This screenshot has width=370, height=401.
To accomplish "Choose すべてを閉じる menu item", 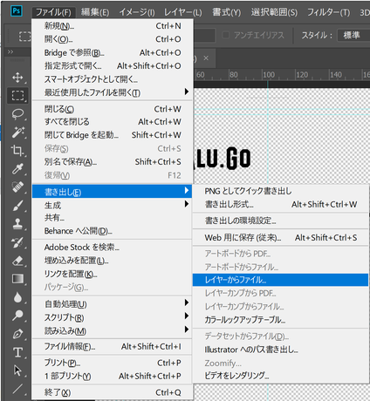I will click(x=112, y=122).
